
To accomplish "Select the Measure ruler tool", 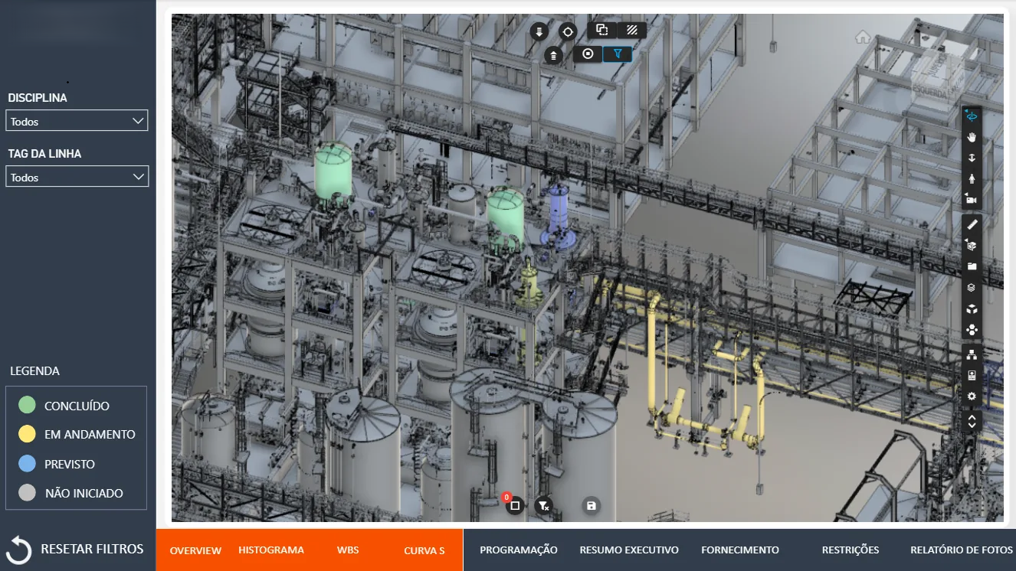I will pos(972,224).
